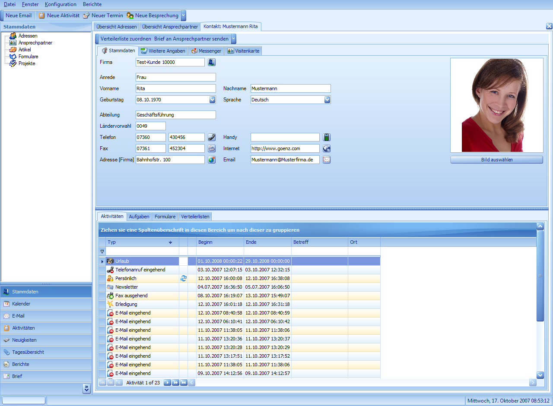Click the vertical scrollbar of the activities list
This screenshot has height=406, width=553.
point(540,276)
